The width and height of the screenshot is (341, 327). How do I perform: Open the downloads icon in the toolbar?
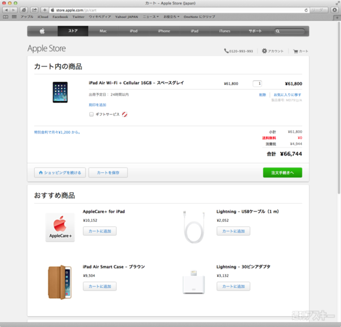[x=335, y=10]
